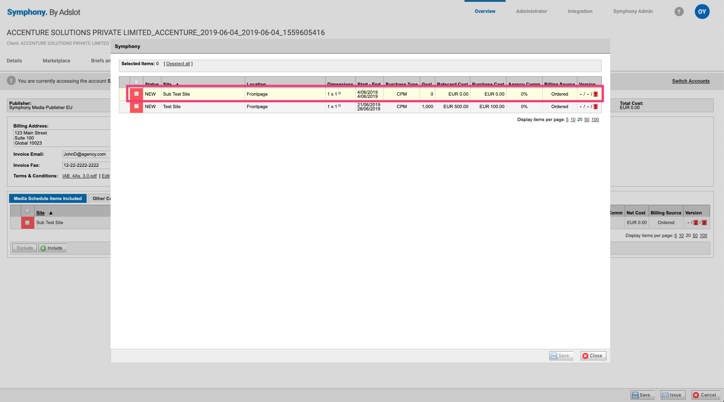The image size is (724, 402).
Task: Show 10 items per page in dialog
Action: point(573,120)
